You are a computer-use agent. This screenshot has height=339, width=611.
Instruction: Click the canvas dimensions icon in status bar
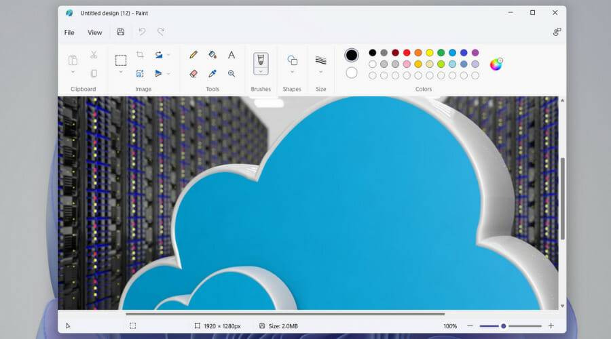click(197, 325)
